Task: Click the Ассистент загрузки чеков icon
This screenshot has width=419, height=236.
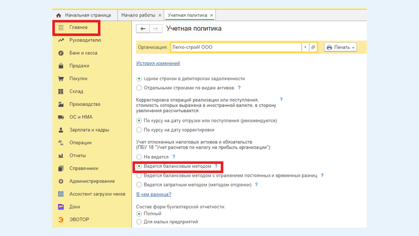Action: (61, 194)
